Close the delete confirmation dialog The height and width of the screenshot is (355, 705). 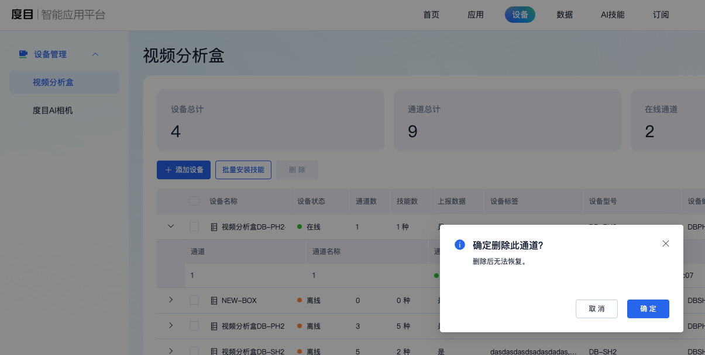pyautogui.click(x=665, y=243)
